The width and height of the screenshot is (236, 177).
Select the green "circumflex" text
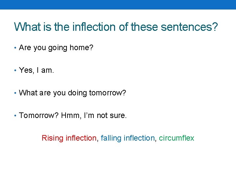(x=176, y=138)
